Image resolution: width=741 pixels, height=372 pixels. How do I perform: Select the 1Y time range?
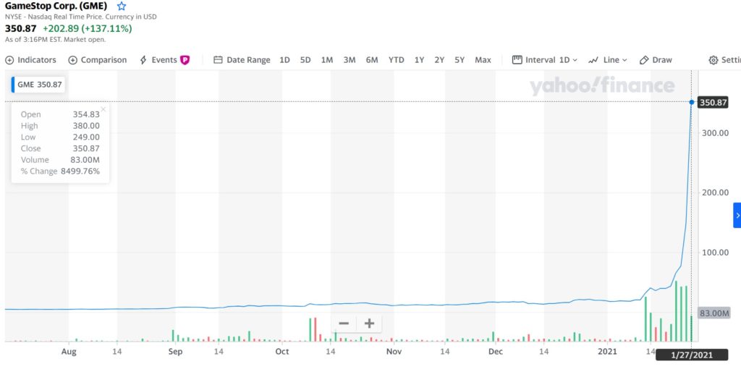click(x=419, y=60)
